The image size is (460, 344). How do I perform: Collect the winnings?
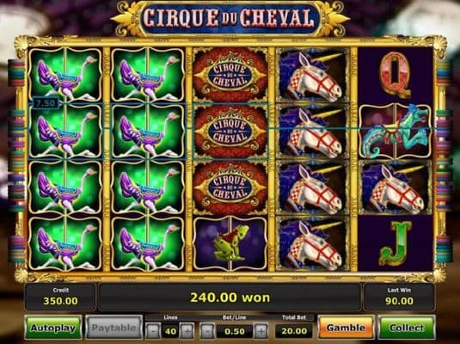pyautogui.click(x=407, y=328)
